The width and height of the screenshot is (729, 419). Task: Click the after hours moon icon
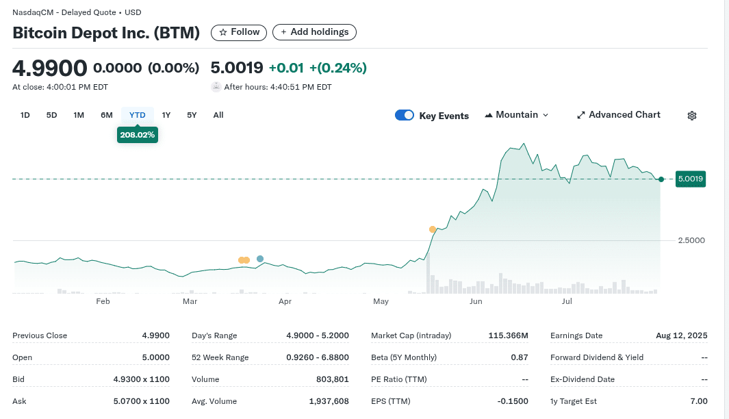216,87
